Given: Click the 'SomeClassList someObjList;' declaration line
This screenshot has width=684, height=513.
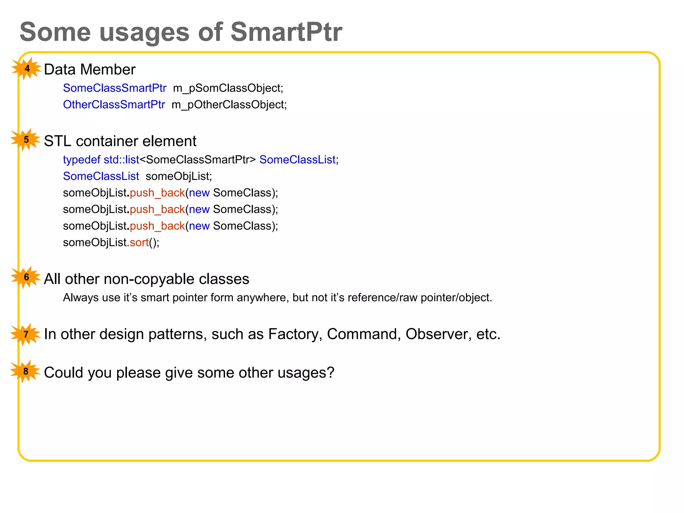Looking at the screenshot, I should pos(137,176).
